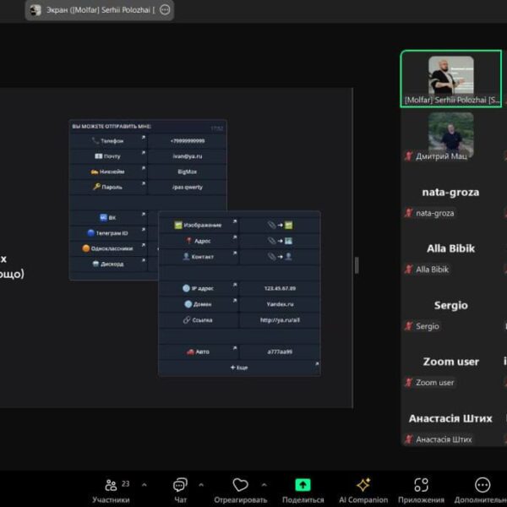Click the Экран ([Molfar] Serhii Polozhai label
This screenshot has height=507, width=507.
[x=101, y=10]
